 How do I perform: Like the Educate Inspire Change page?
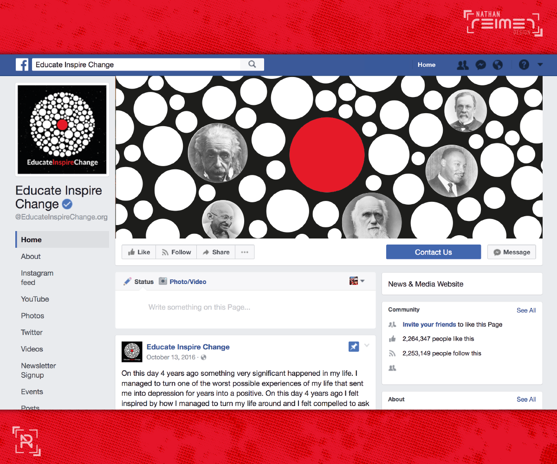pos(138,252)
